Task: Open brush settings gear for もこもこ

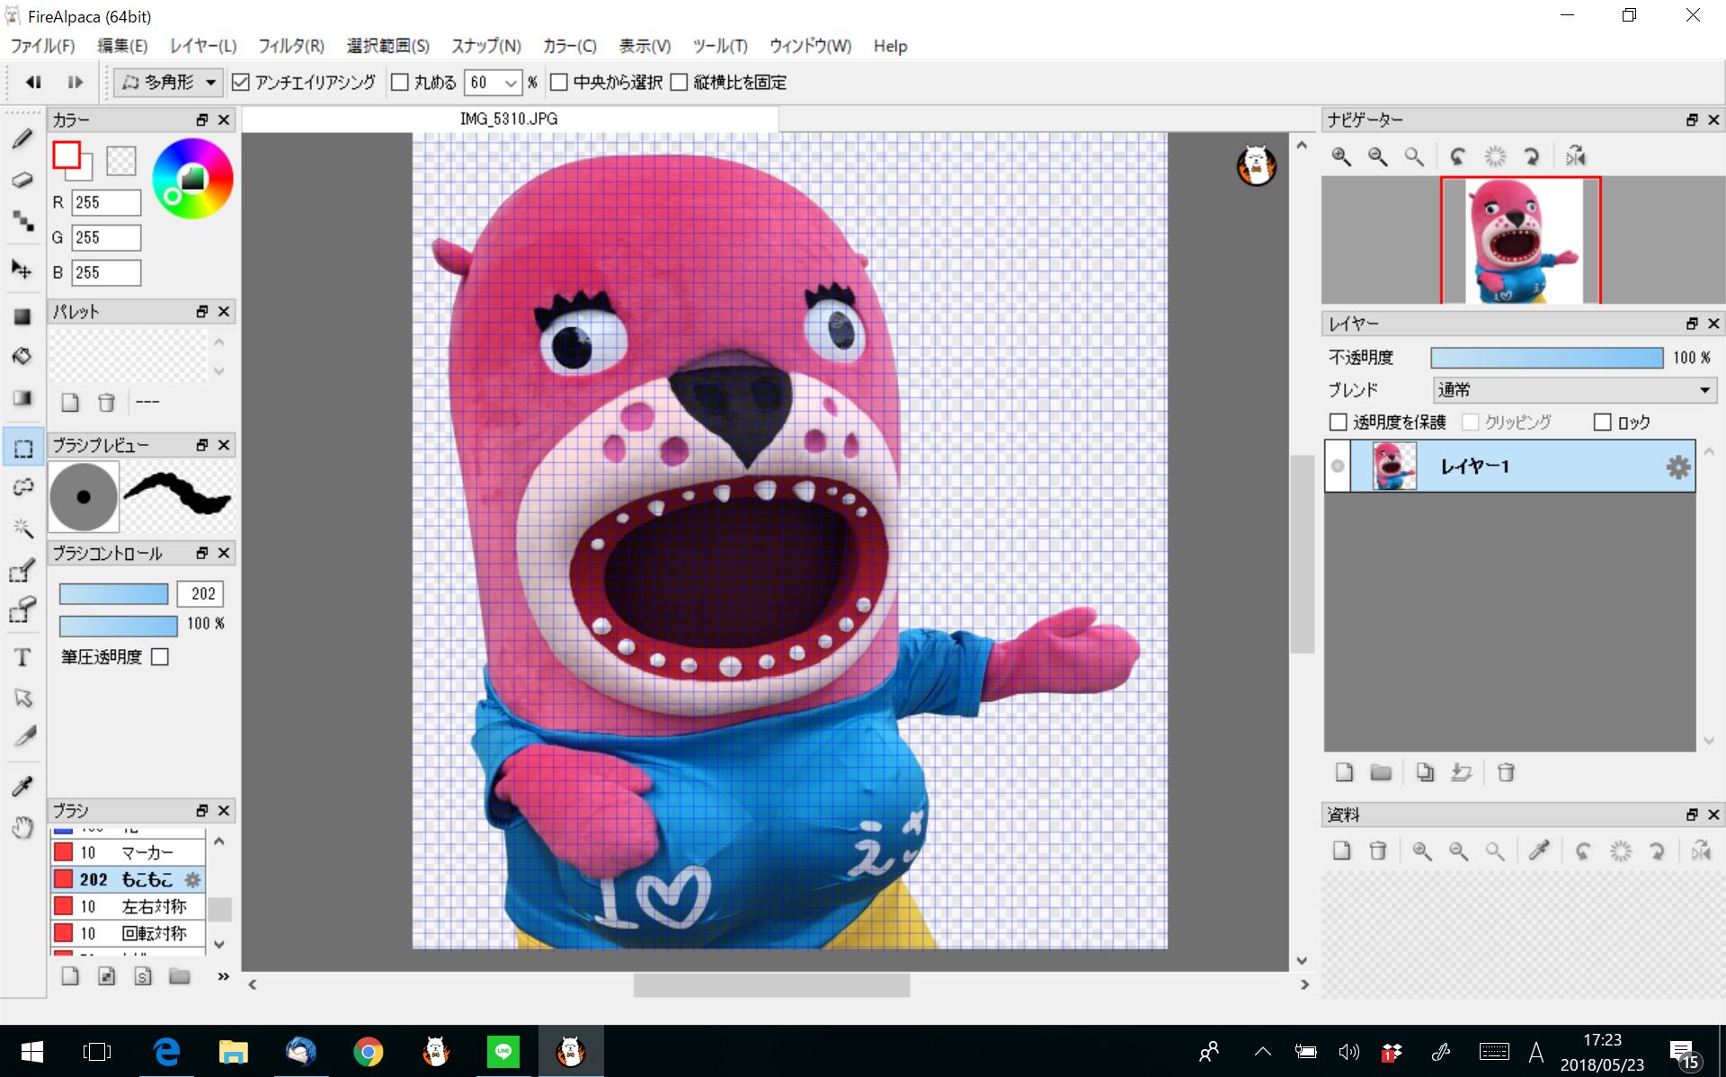Action: point(192,879)
